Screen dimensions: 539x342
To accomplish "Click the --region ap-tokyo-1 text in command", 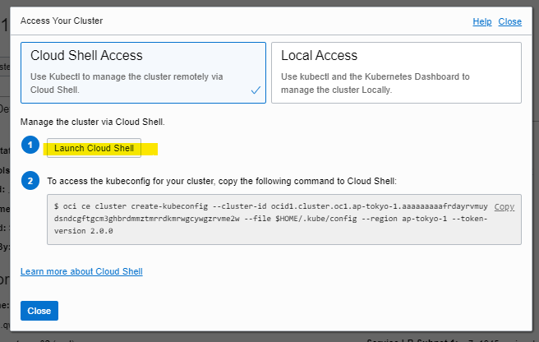I will [x=404, y=219].
